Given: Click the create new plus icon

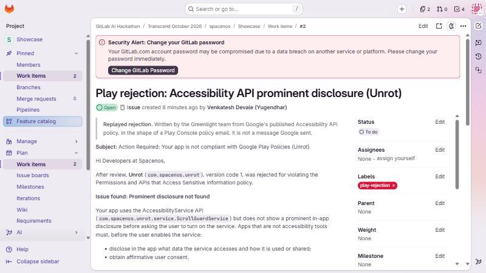Looking at the screenshot, I should (x=402, y=9).
